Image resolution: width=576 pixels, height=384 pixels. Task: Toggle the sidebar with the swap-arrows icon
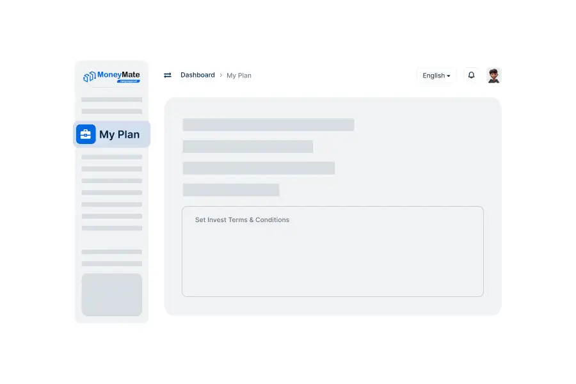point(168,76)
